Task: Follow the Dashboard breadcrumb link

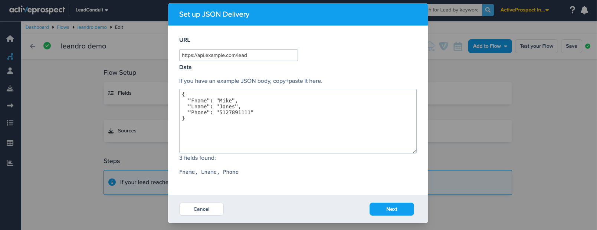Action: click(37, 27)
